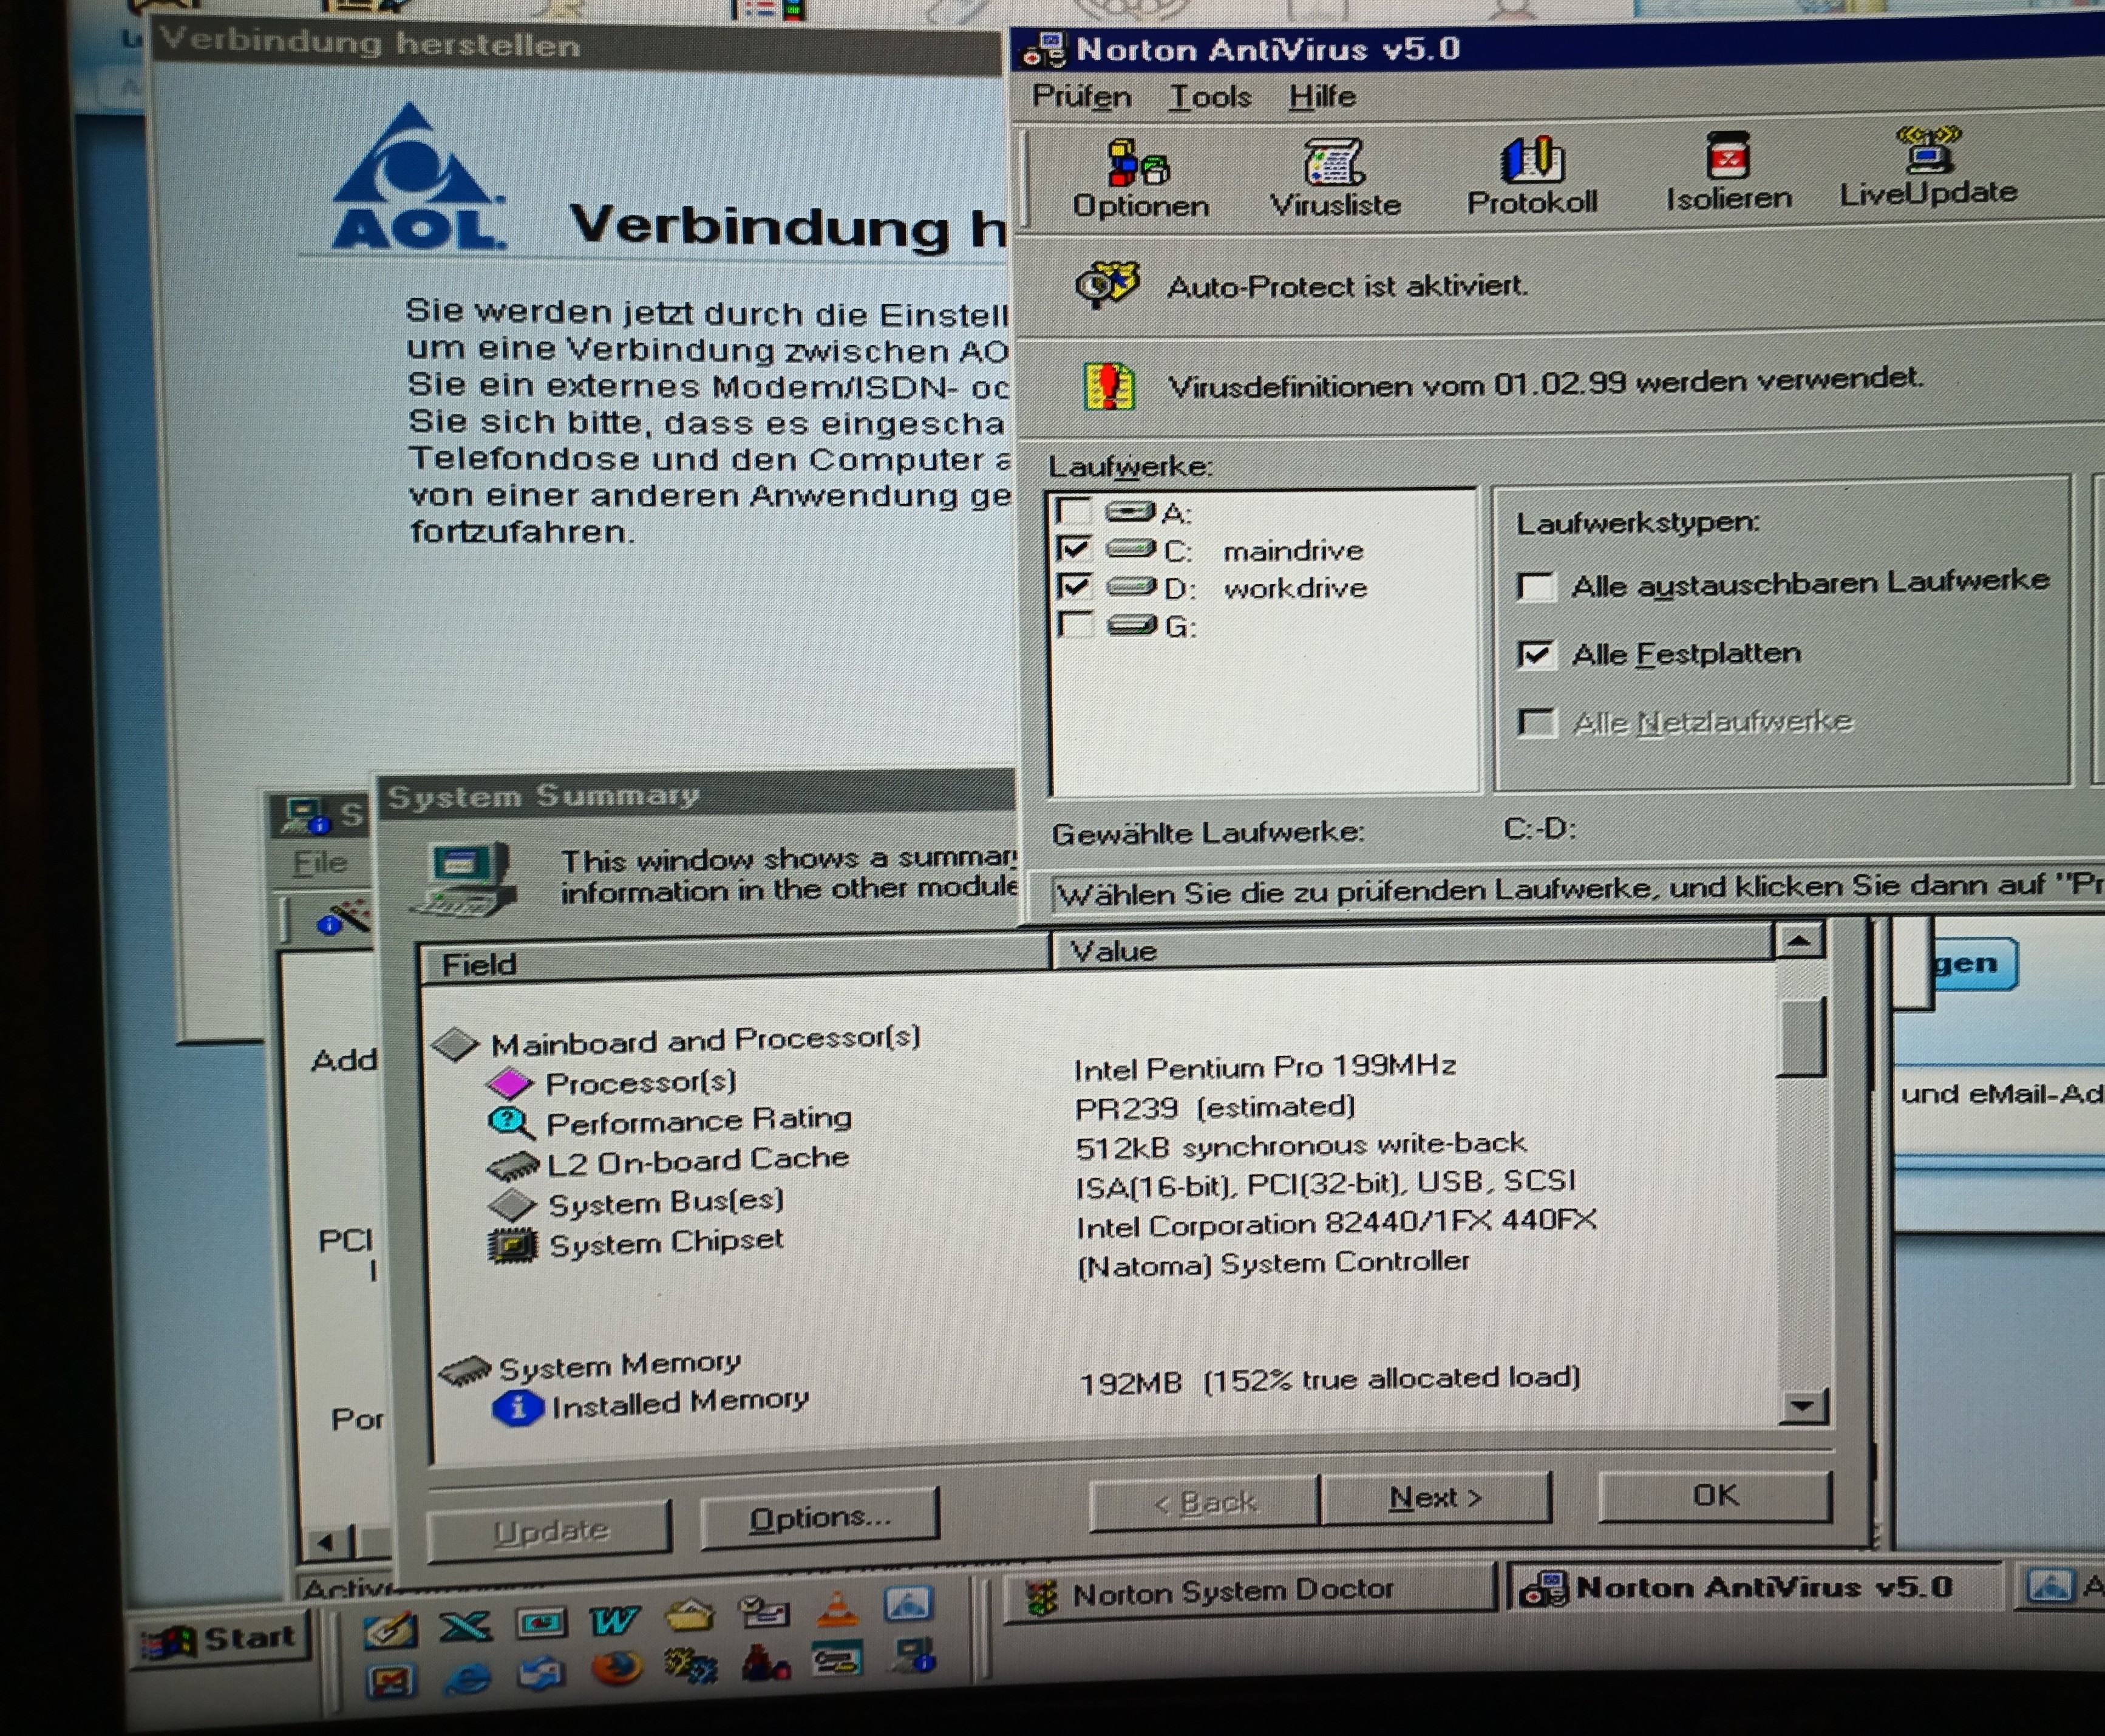The image size is (2105, 1736).
Task: Click the System Memory module icon
Action: tap(464, 1370)
